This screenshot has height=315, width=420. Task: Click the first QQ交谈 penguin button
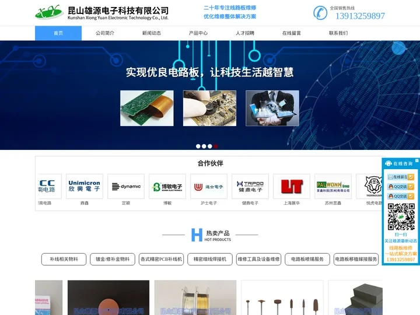pyautogui.click(x=401, y=187)
